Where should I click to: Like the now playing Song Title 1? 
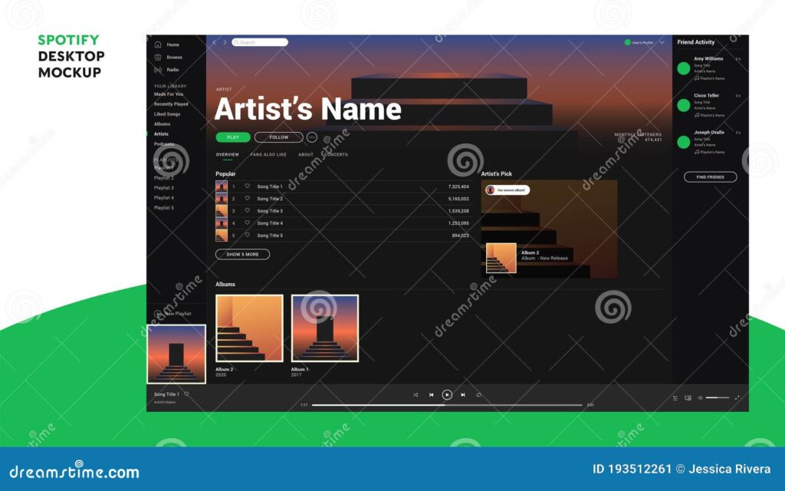tap(187, 394)
